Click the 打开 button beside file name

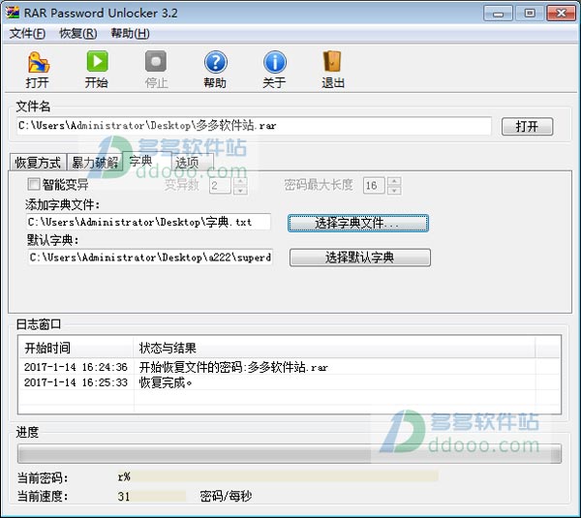[528, 126]
